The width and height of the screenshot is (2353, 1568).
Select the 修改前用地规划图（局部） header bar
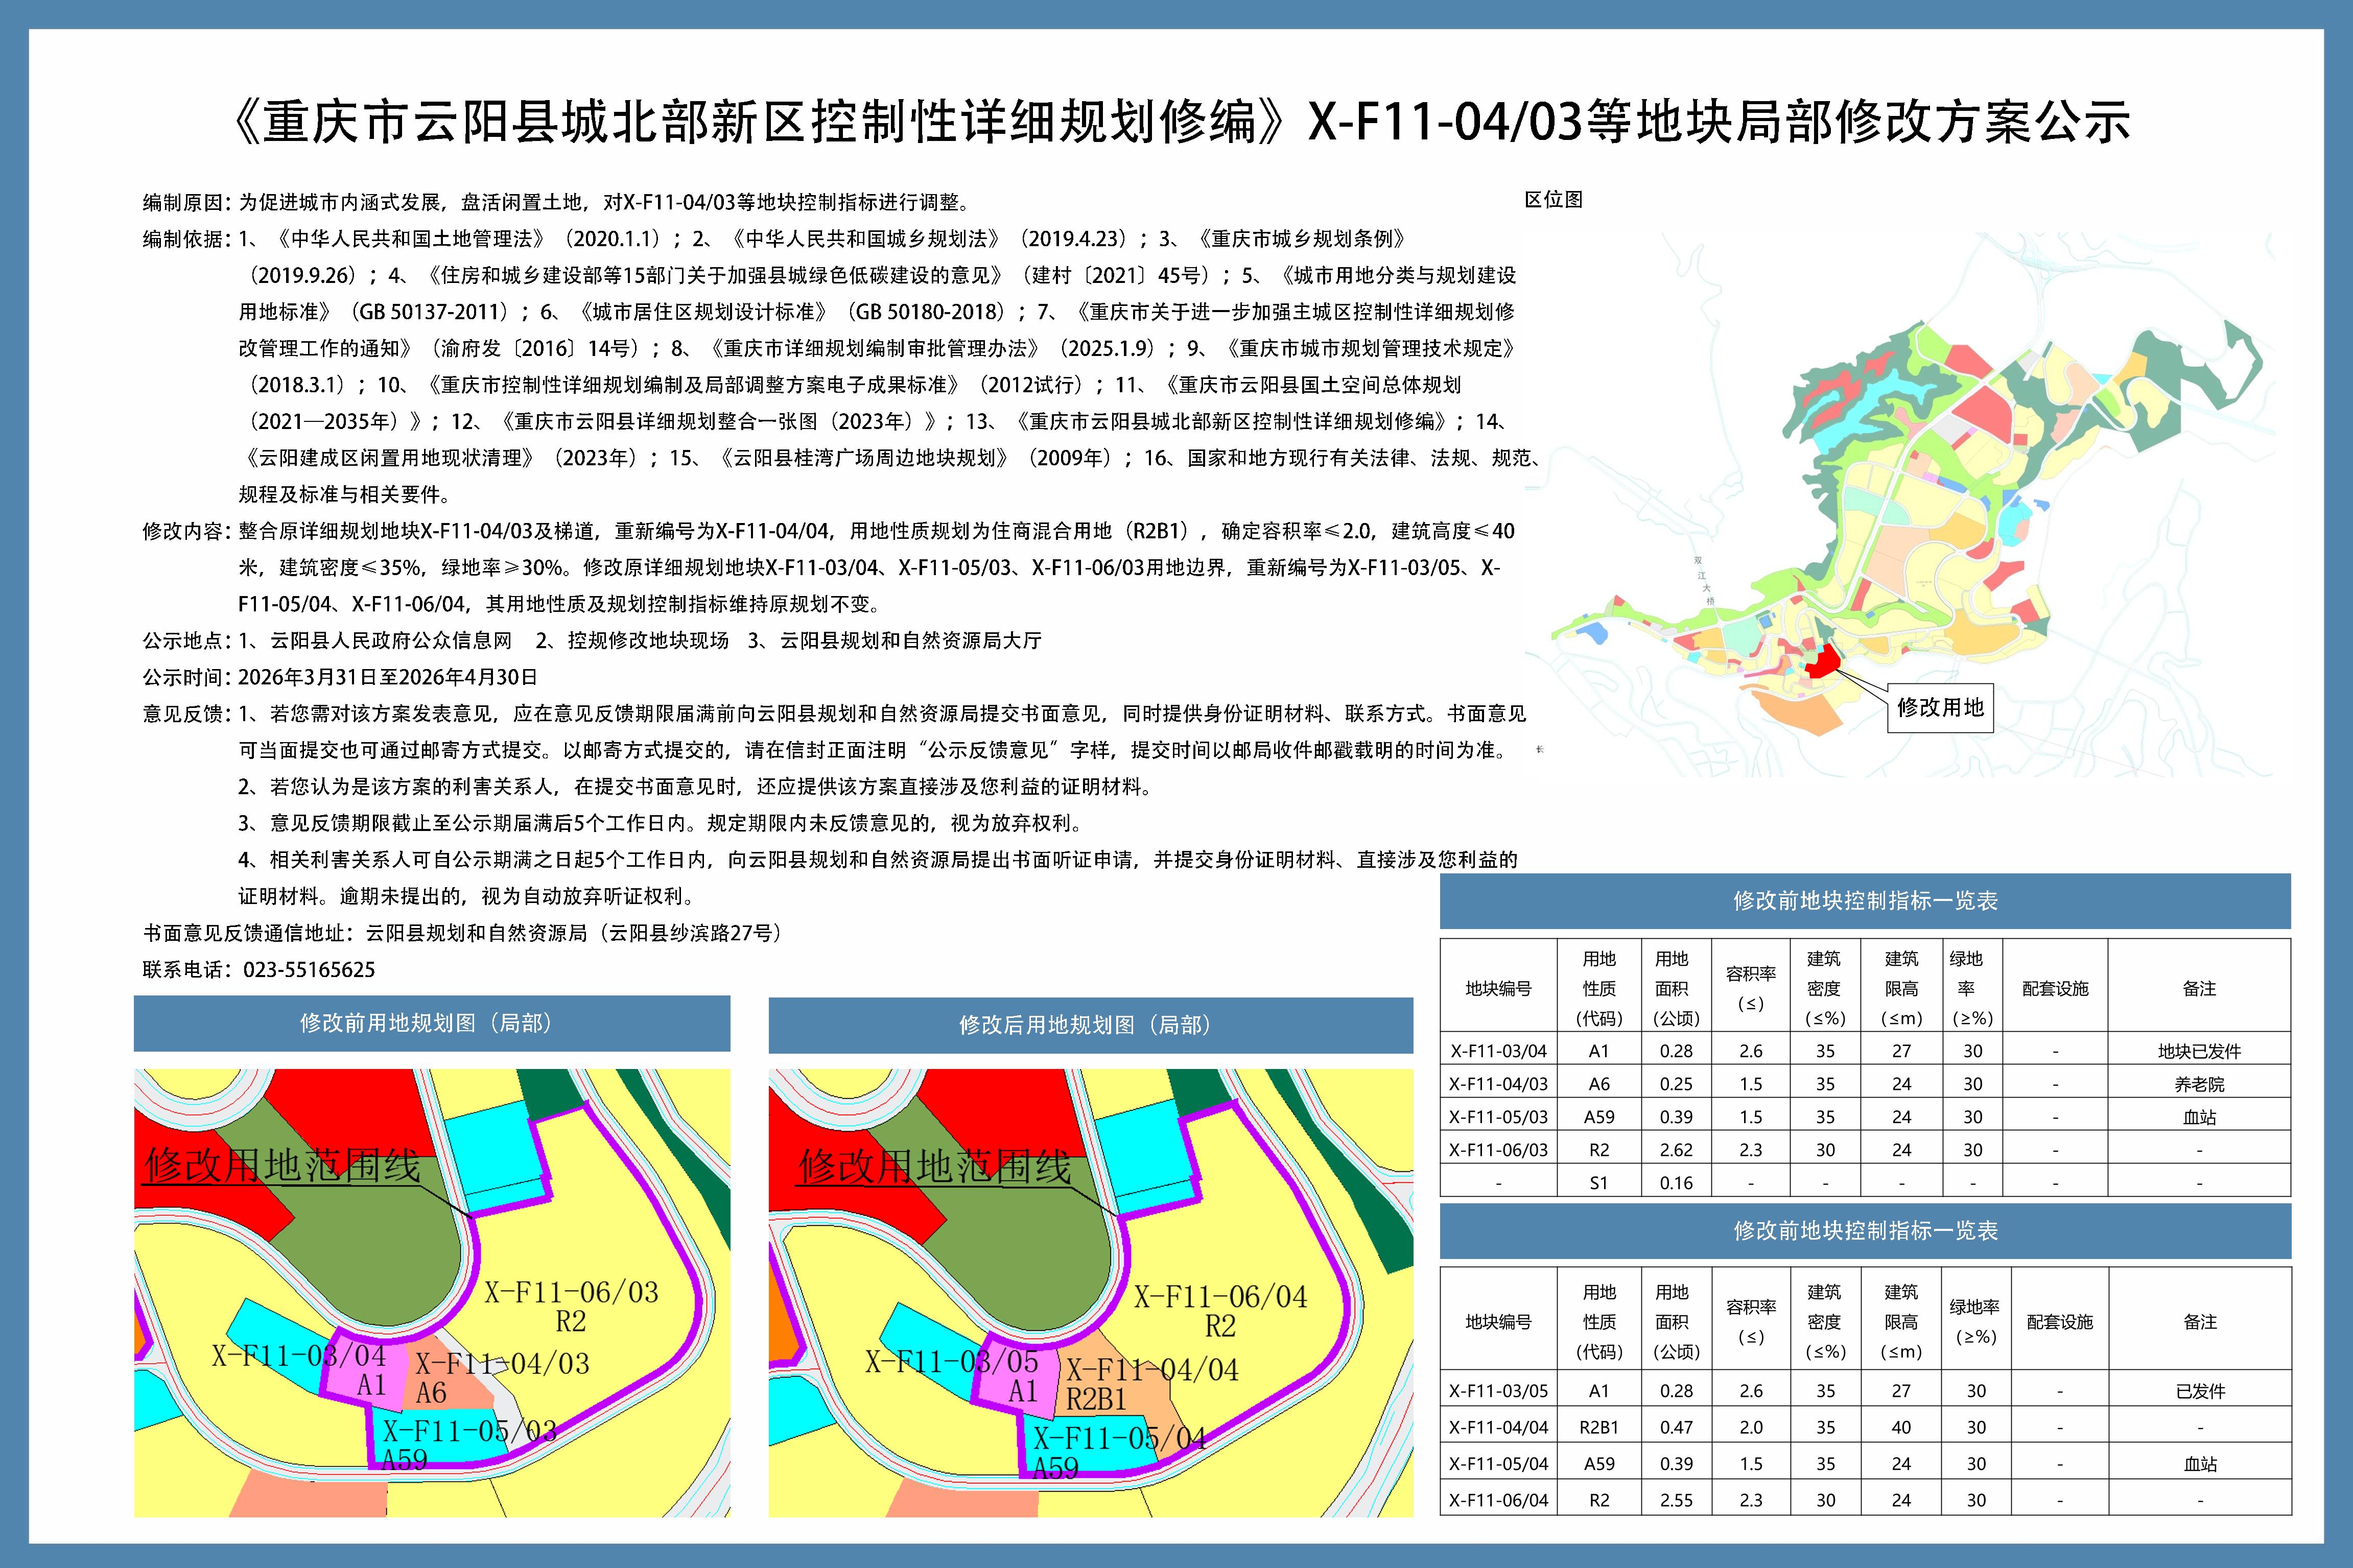pos(431,1023)
